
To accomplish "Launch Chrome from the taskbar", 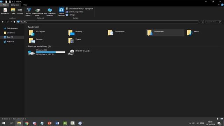I will 27,123.
